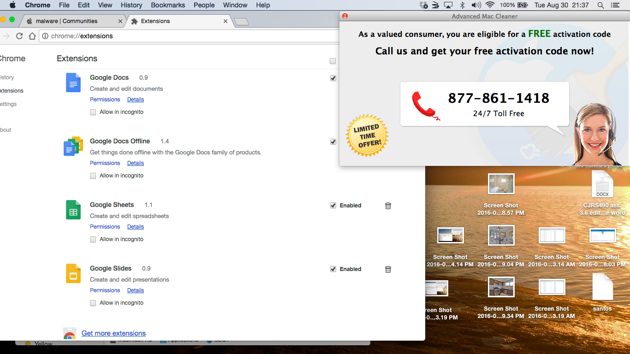Click the Google Docs Offline extension icon
The width and height of the screenshot is (630, 354).
point(73,146)
